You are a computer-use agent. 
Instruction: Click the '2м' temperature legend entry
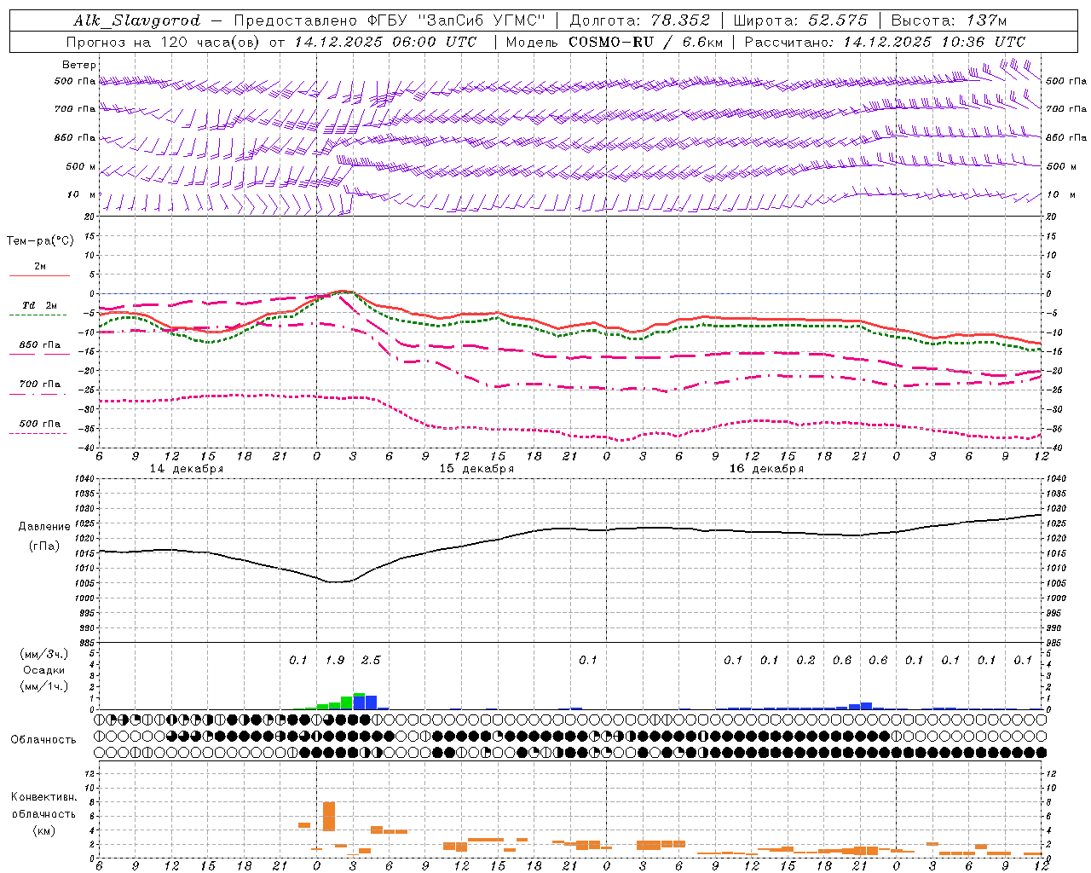click(40, 266)
